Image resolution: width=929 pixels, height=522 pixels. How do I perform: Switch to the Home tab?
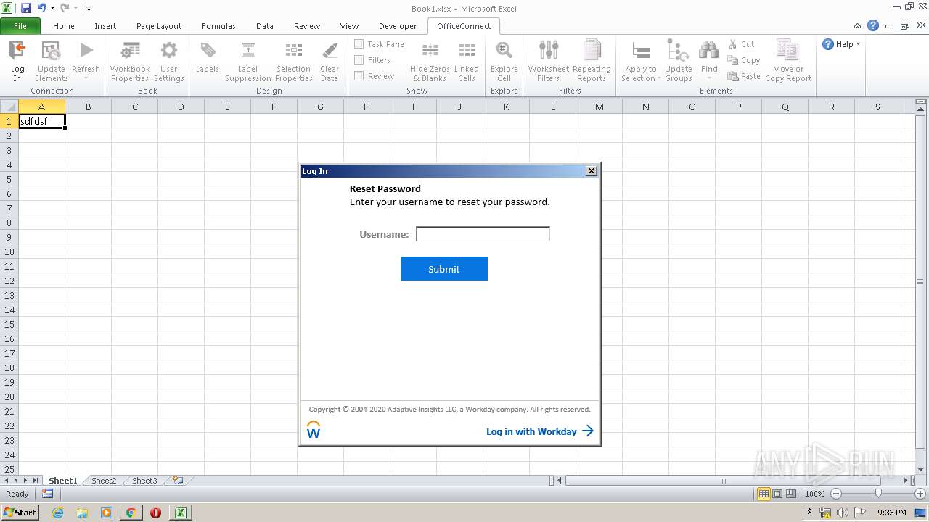click(x=64, y=26)
